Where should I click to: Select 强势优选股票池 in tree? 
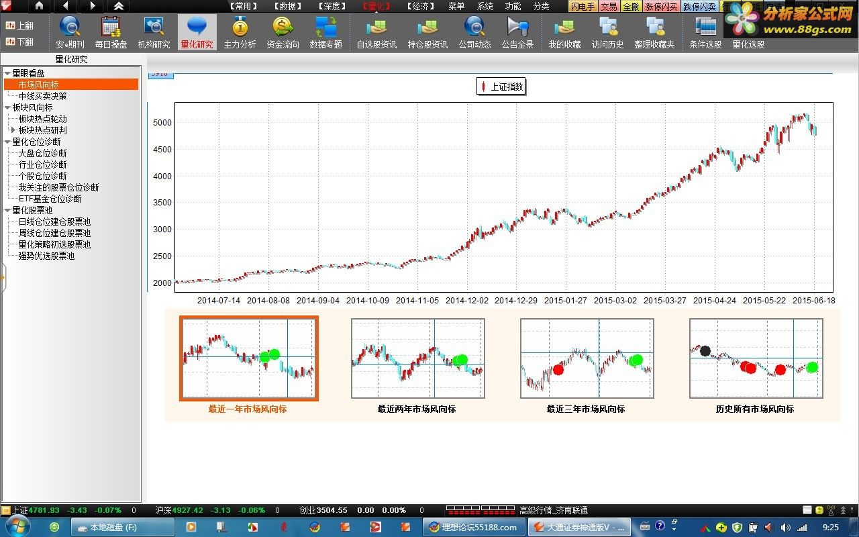coord(46,256)
